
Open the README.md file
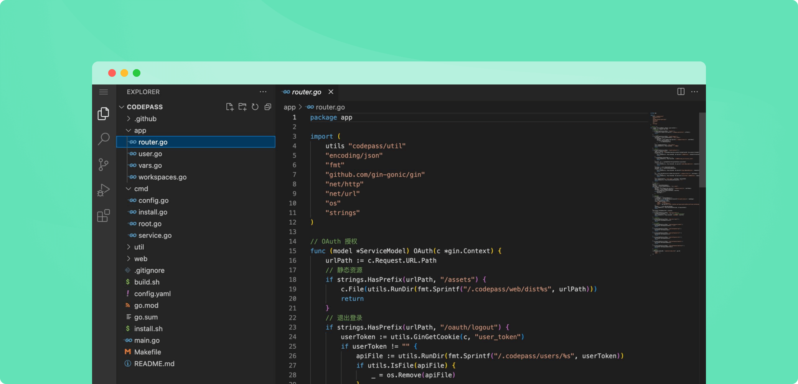coord(196,364)
